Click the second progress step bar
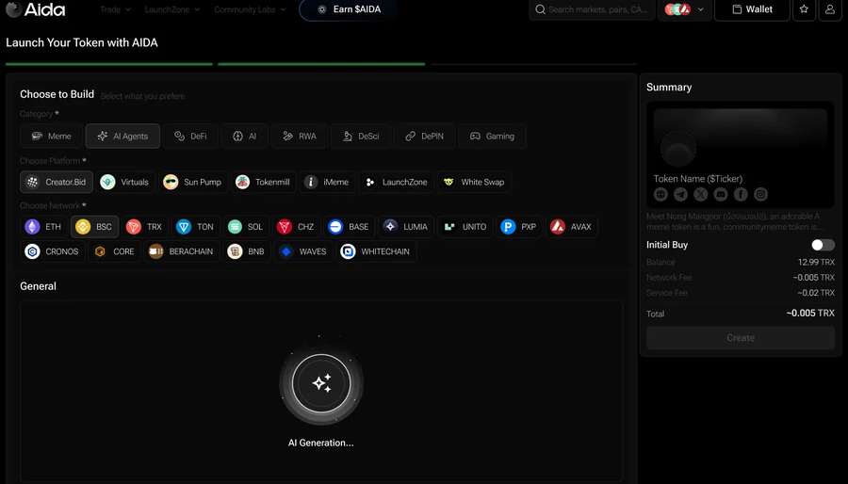The width and height of the screenshot is (848, 484). tap(321, 64)
